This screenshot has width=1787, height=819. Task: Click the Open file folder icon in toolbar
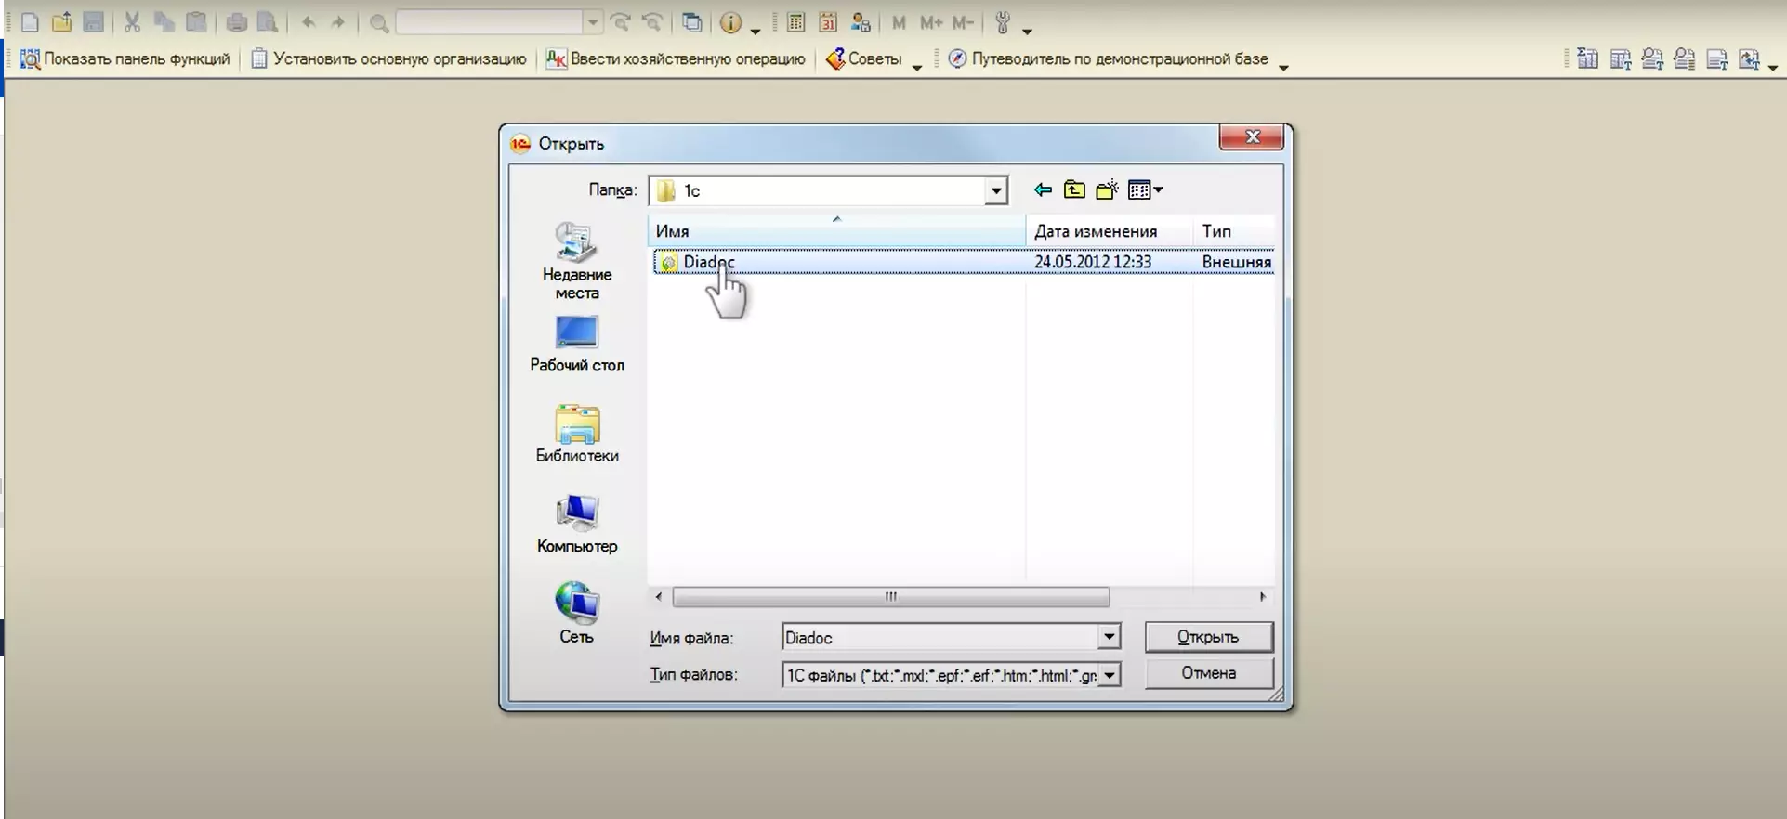pos(61,22)
